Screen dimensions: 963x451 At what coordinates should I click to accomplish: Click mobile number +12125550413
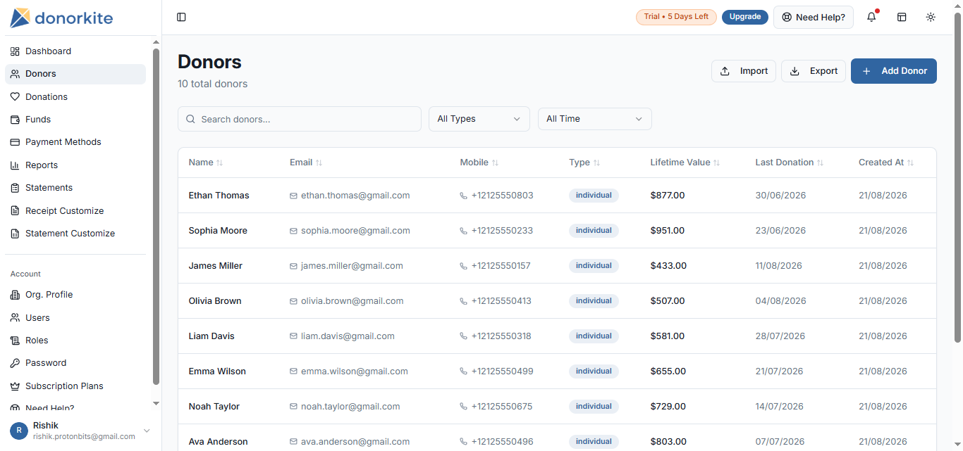[x=501, y=301]
